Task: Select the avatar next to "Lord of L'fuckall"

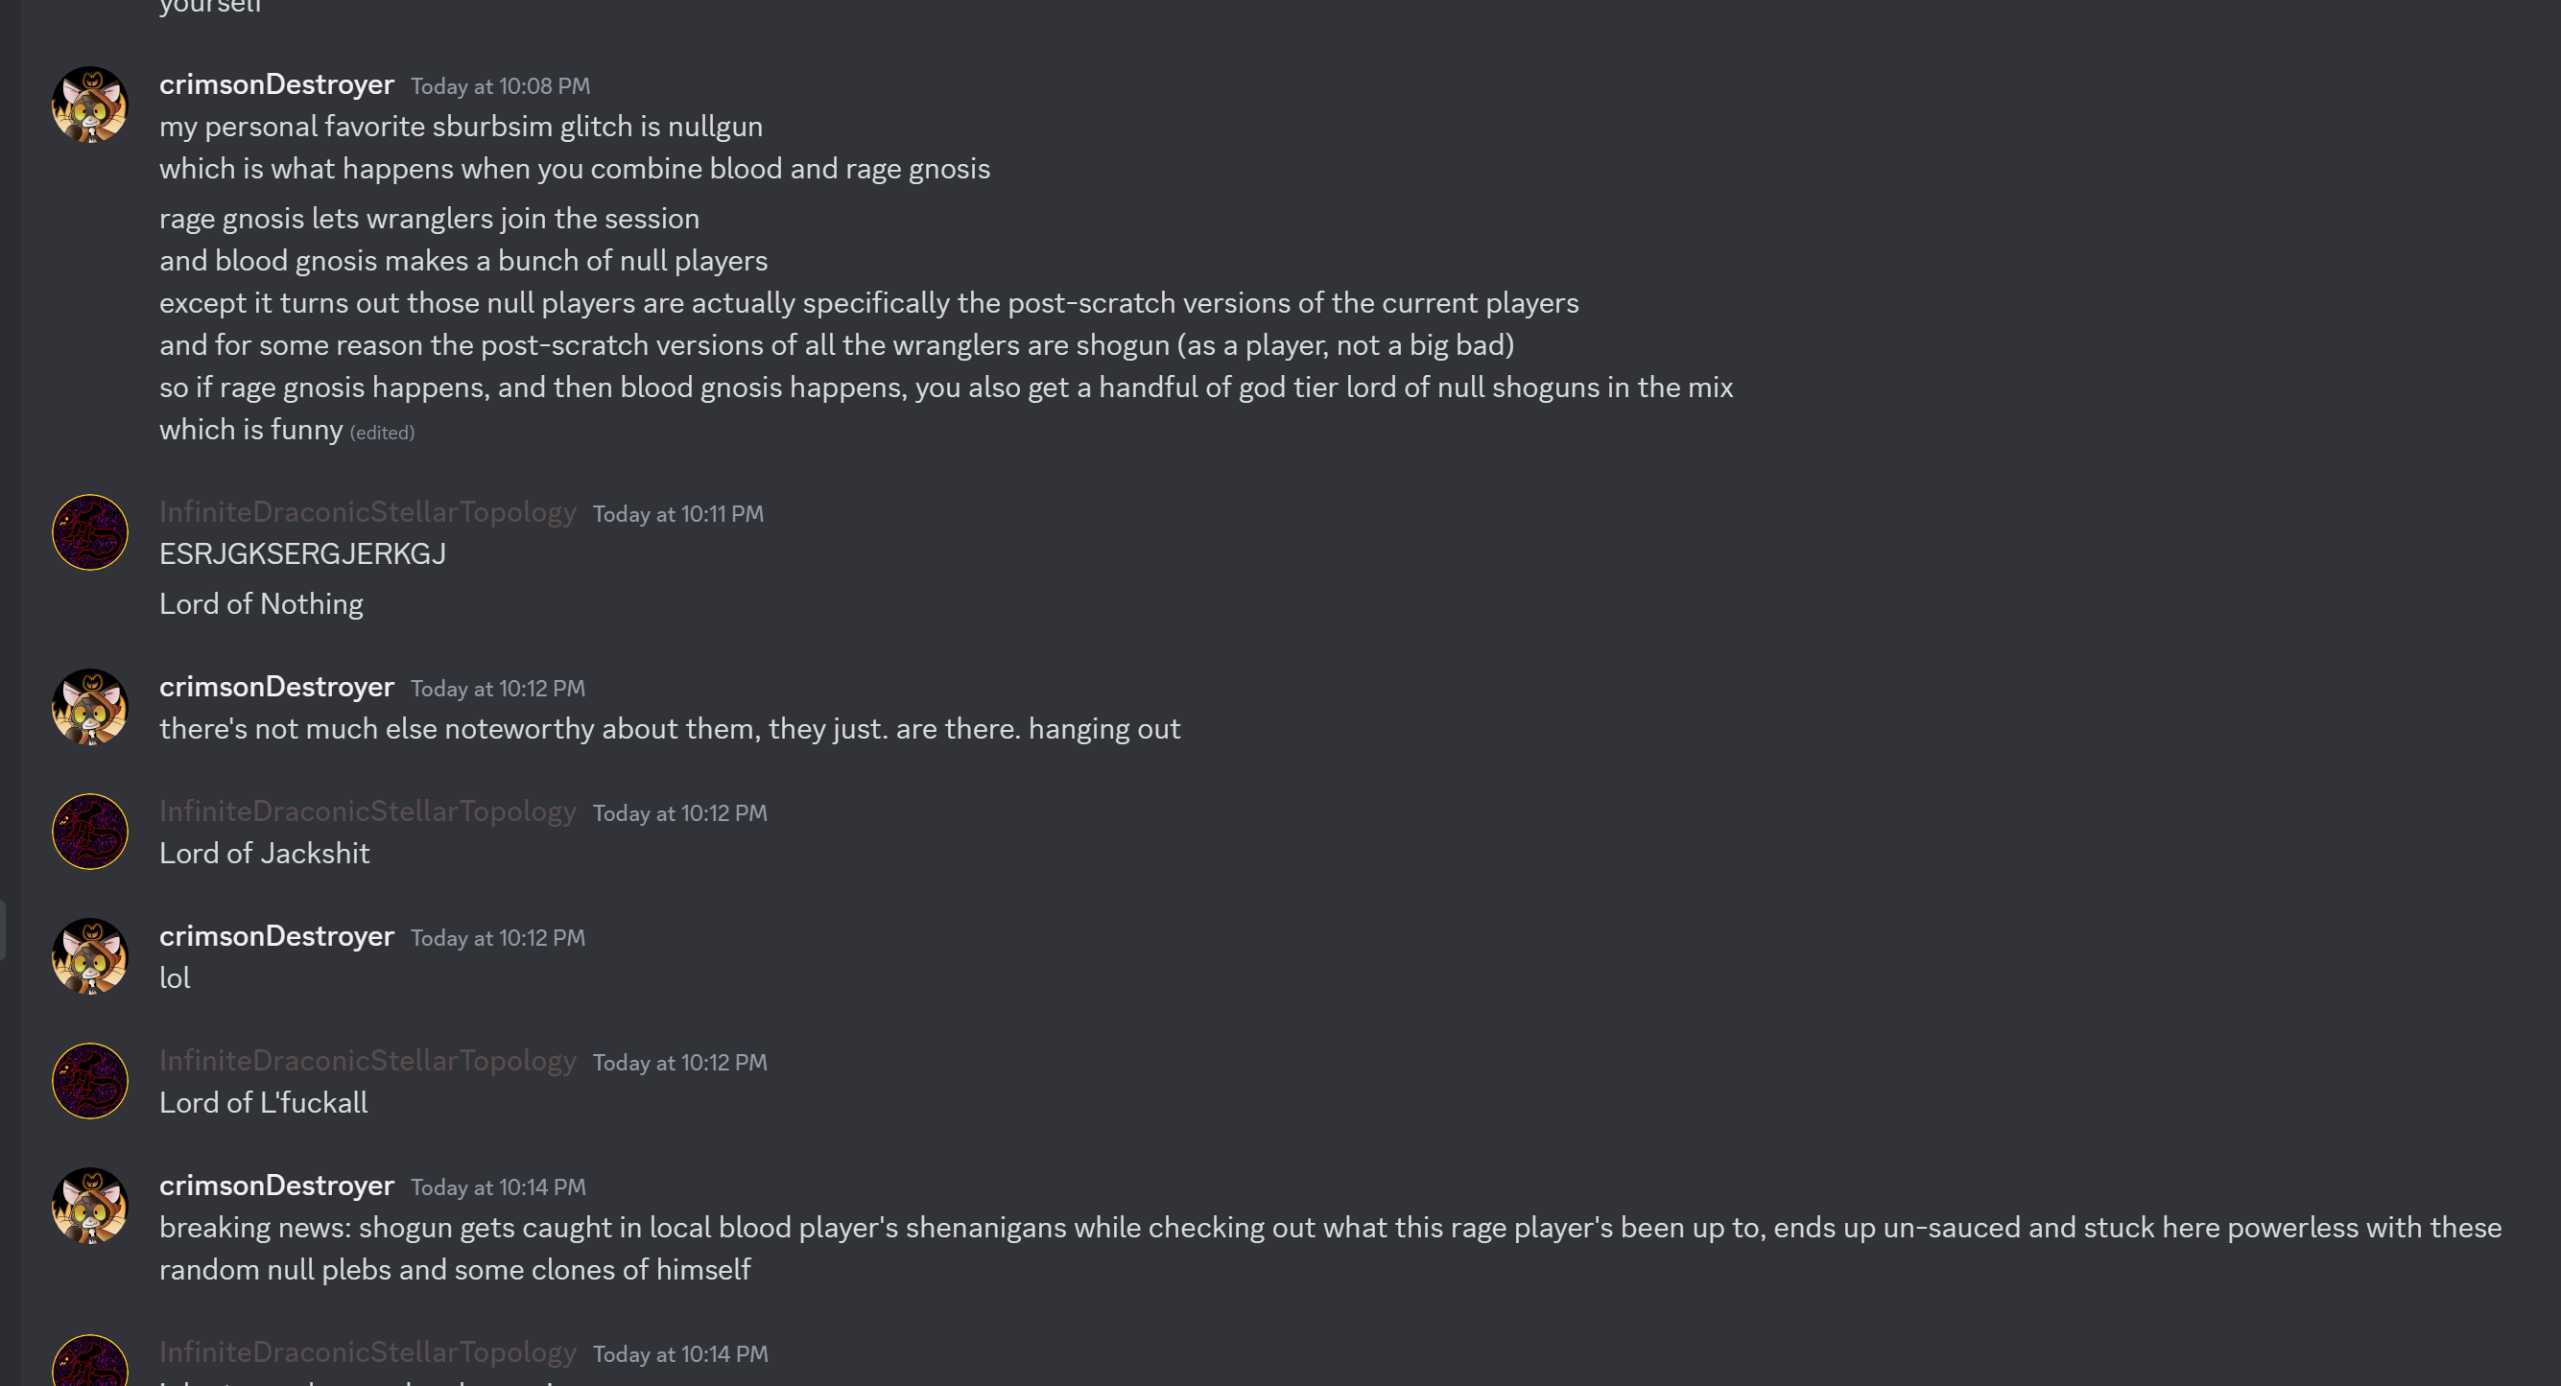Action: (x=89, y=1081)
